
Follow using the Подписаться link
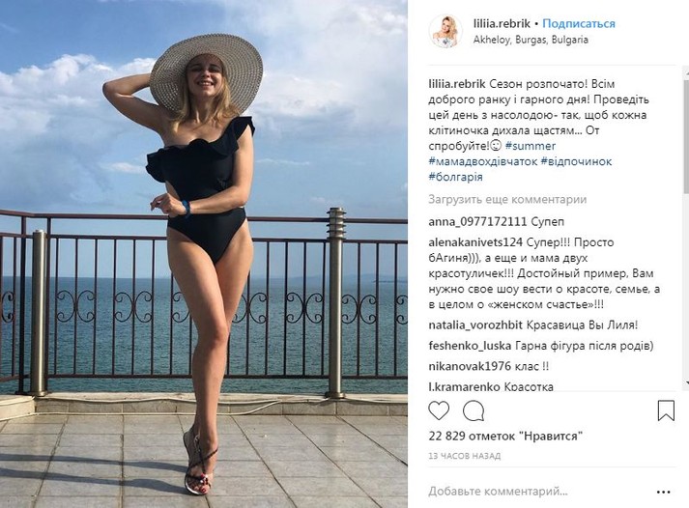click(579, 24)
